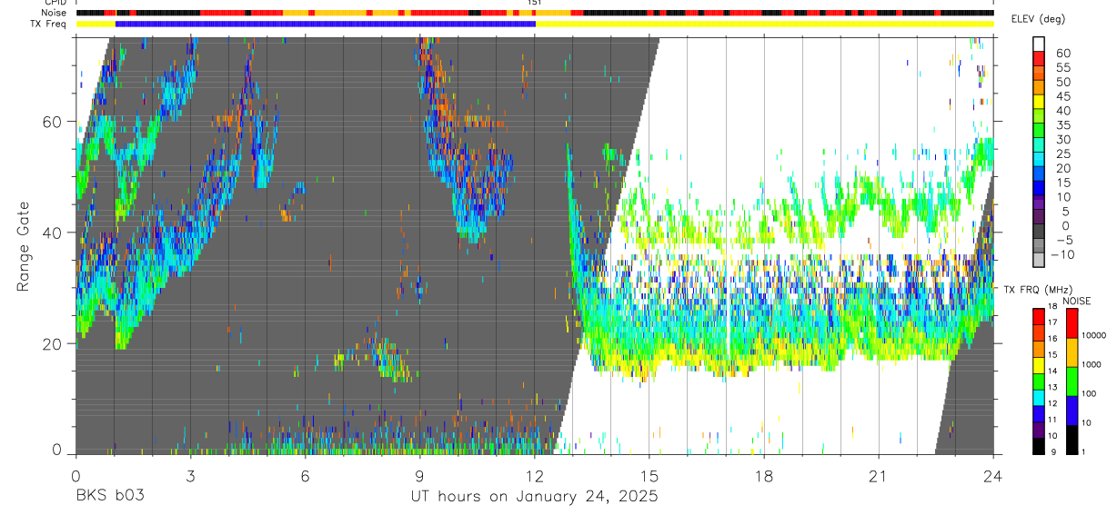Screen dimensions: 1117x515
Task: Click the blue 10–100 segment of NOISE colorbar
Action: 1072,411
